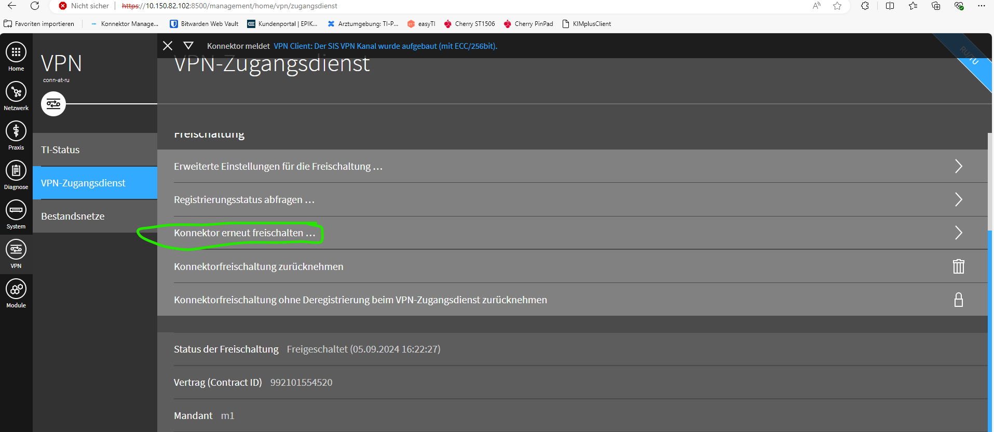The width and height of the screenshot is (994, 432).
Task: Expand the notification list triangle
Action: coord(188,46)
